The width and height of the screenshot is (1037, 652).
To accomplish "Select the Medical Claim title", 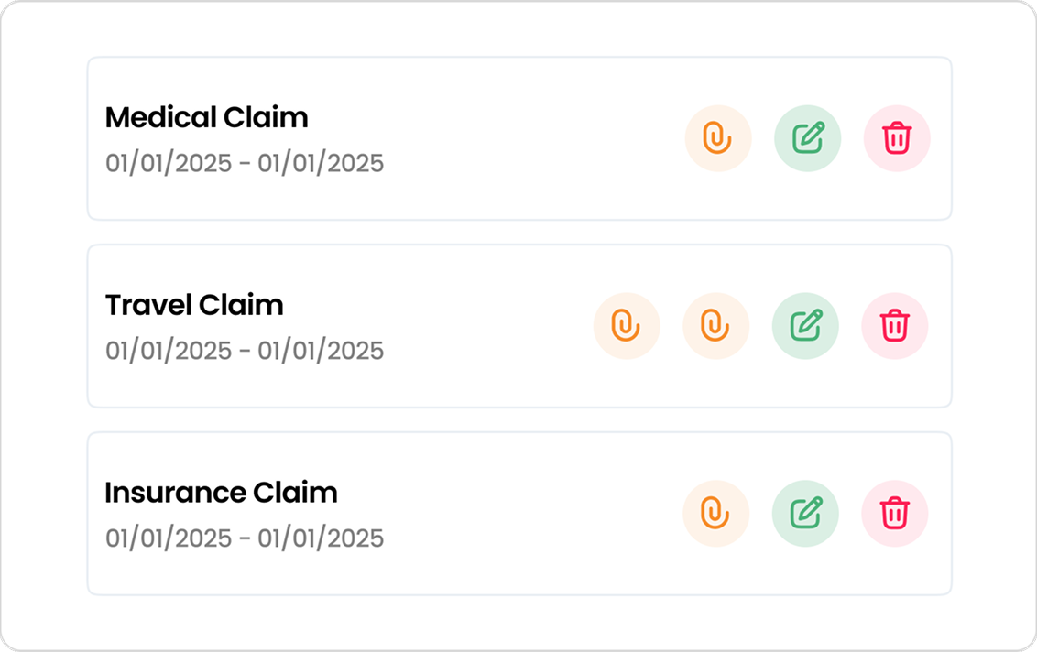I will tap(206, 118).
